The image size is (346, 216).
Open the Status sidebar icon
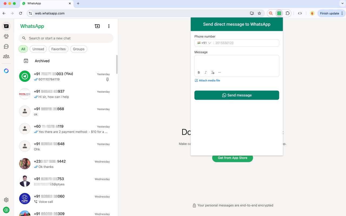pyautogui.click(x=6, y=36)
